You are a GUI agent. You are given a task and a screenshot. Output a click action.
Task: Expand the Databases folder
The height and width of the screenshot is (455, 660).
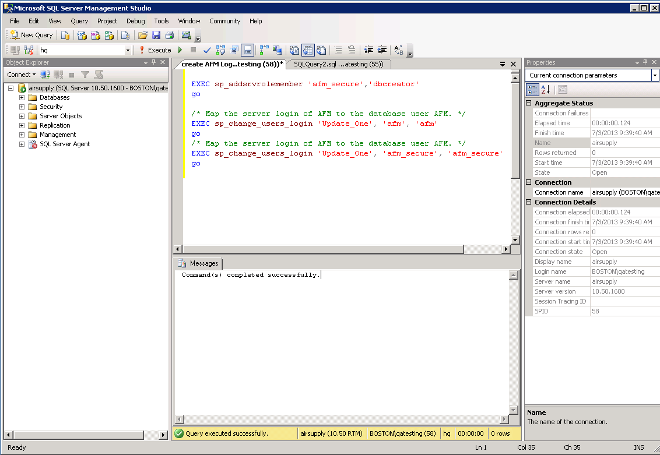pos(22,97)
